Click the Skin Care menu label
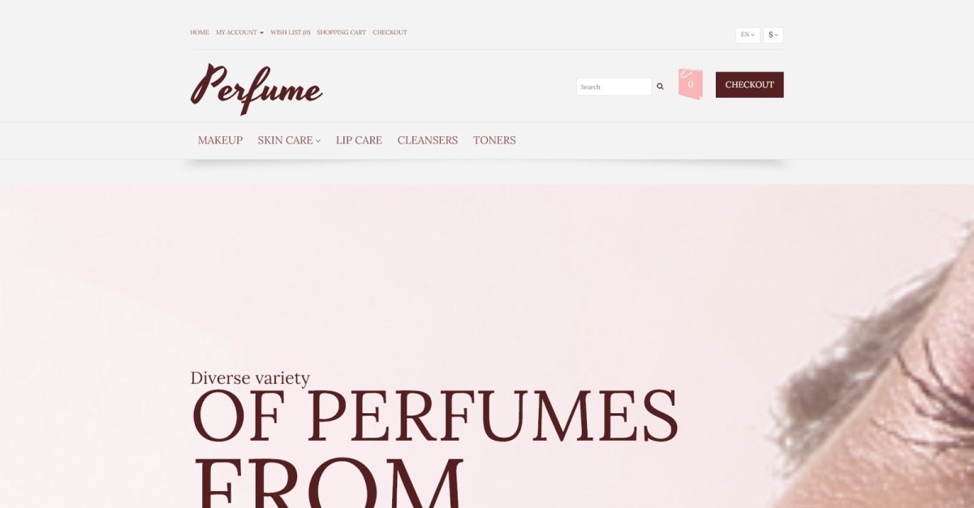The width and height of the screenshot is (974, 508). (x=285, y=140)
